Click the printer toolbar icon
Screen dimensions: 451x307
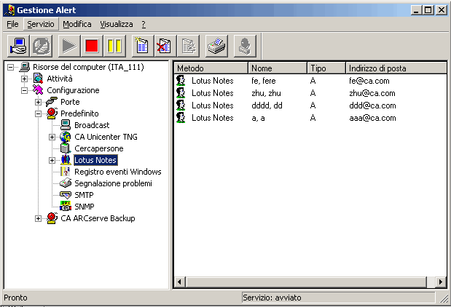tap(219, 46)
